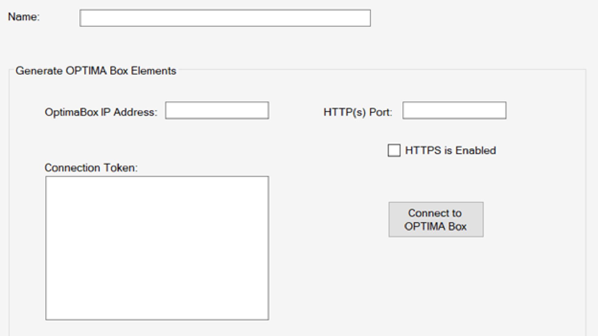Set focus to the IP address entry box

pyautogui.click(x=217, y=110)
